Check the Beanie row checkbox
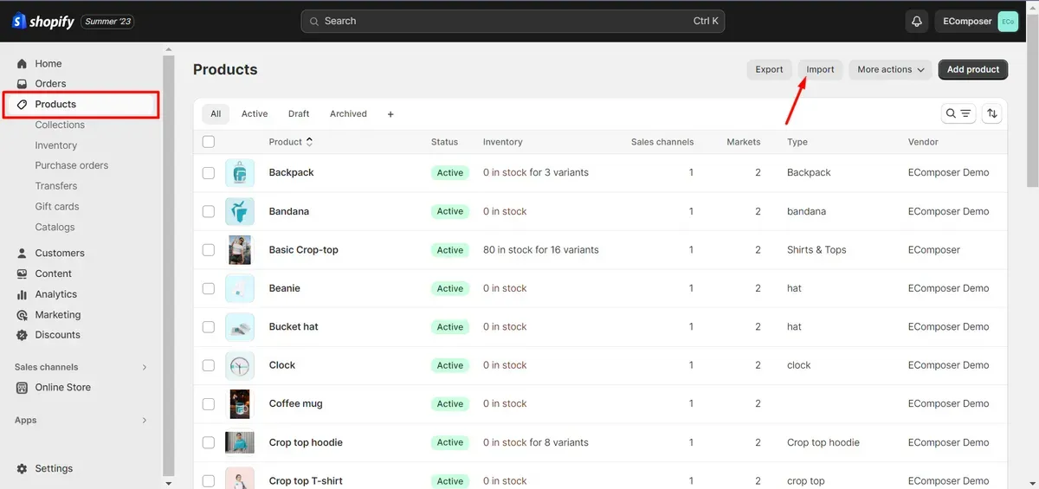Screen dimensions: 1039x489 (209, 288)
